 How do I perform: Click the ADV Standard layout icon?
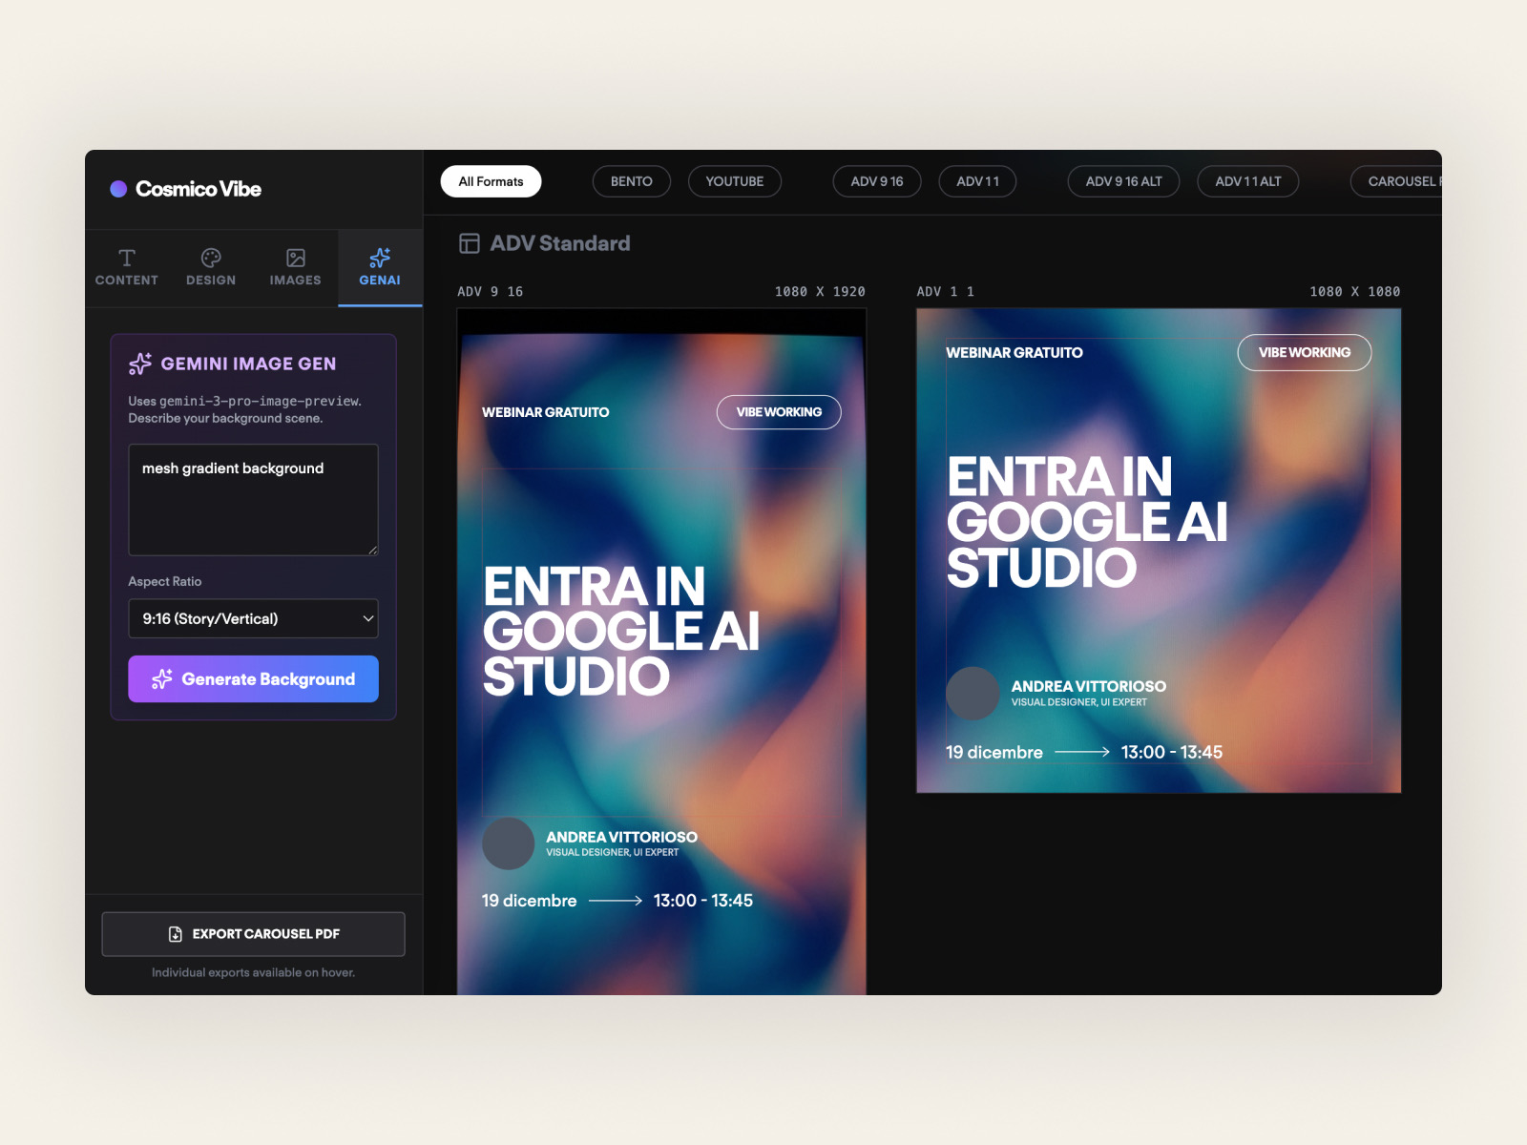coord(469,243)
